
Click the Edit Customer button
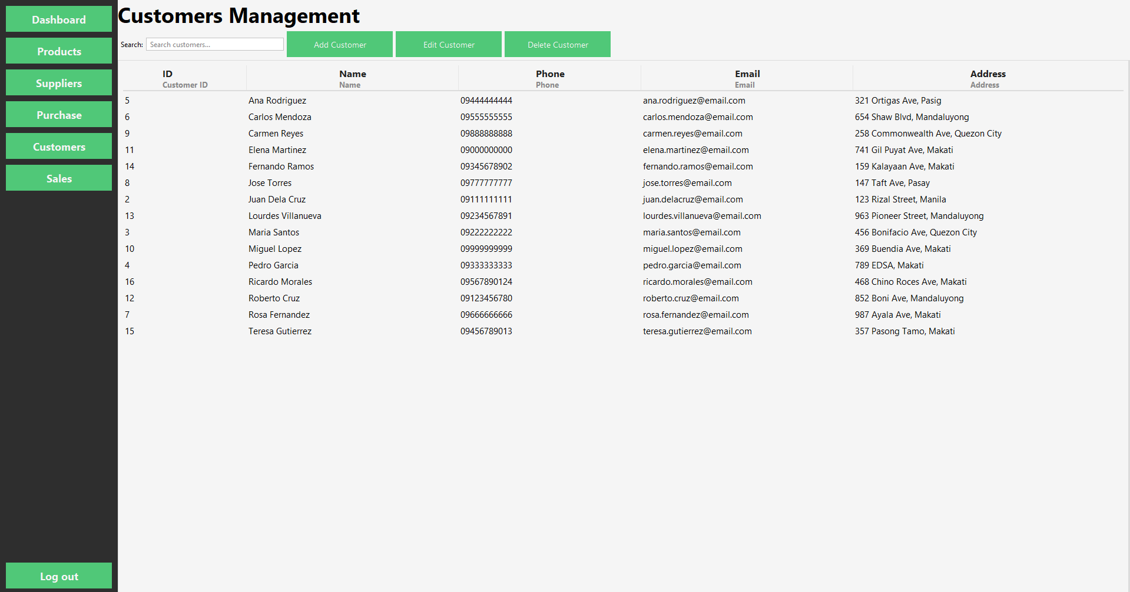448,44
